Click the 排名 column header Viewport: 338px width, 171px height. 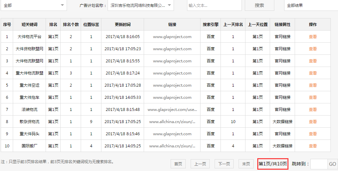pos(53,24)
